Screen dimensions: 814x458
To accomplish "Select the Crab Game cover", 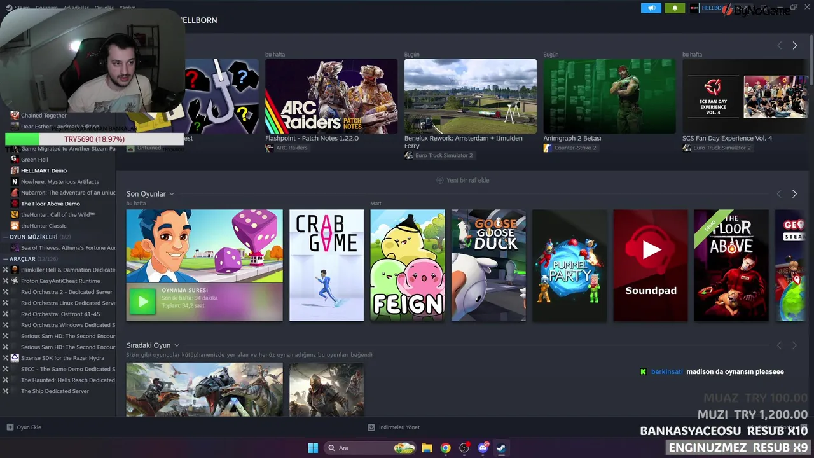I will tap(326, 265).
